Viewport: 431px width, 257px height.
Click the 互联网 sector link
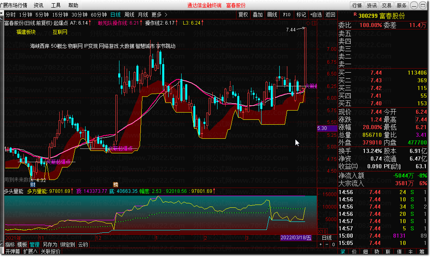coord(60,32)
